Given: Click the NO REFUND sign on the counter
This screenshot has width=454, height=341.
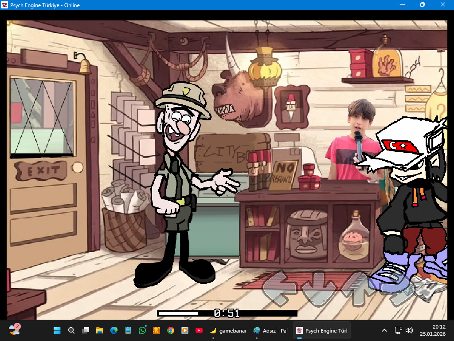Looking at the screenshot, I should coord(283,175).
